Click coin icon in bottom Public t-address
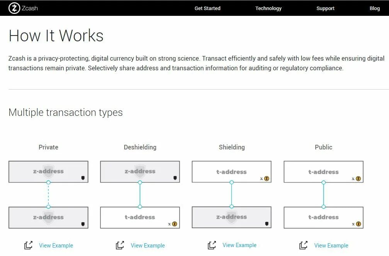Screen dimensions: 389x256 click(358, 224)
